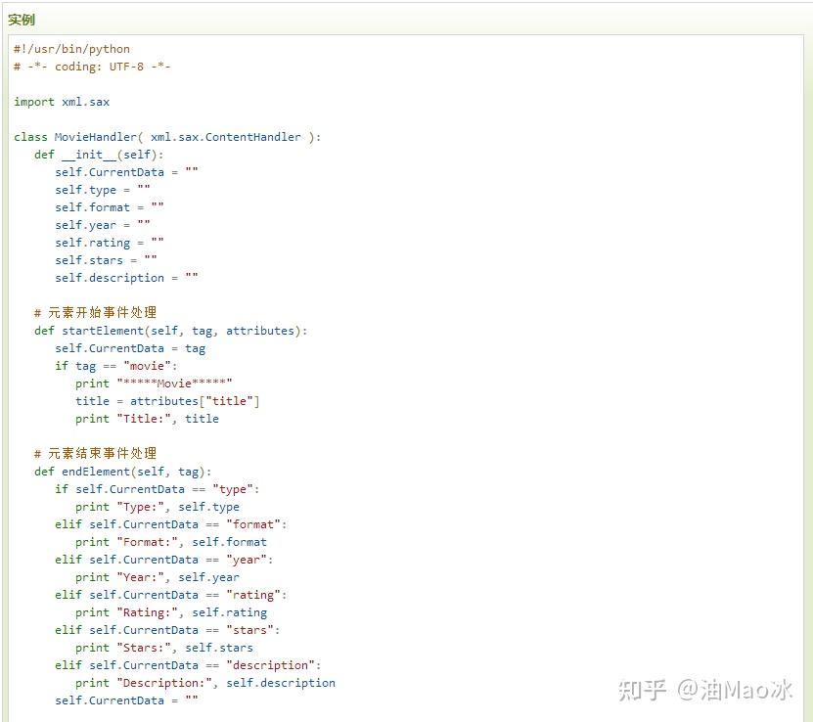Click the 'def endElement(self, tag):' line
Screen dimensions: 813x722
click(123, 473)
